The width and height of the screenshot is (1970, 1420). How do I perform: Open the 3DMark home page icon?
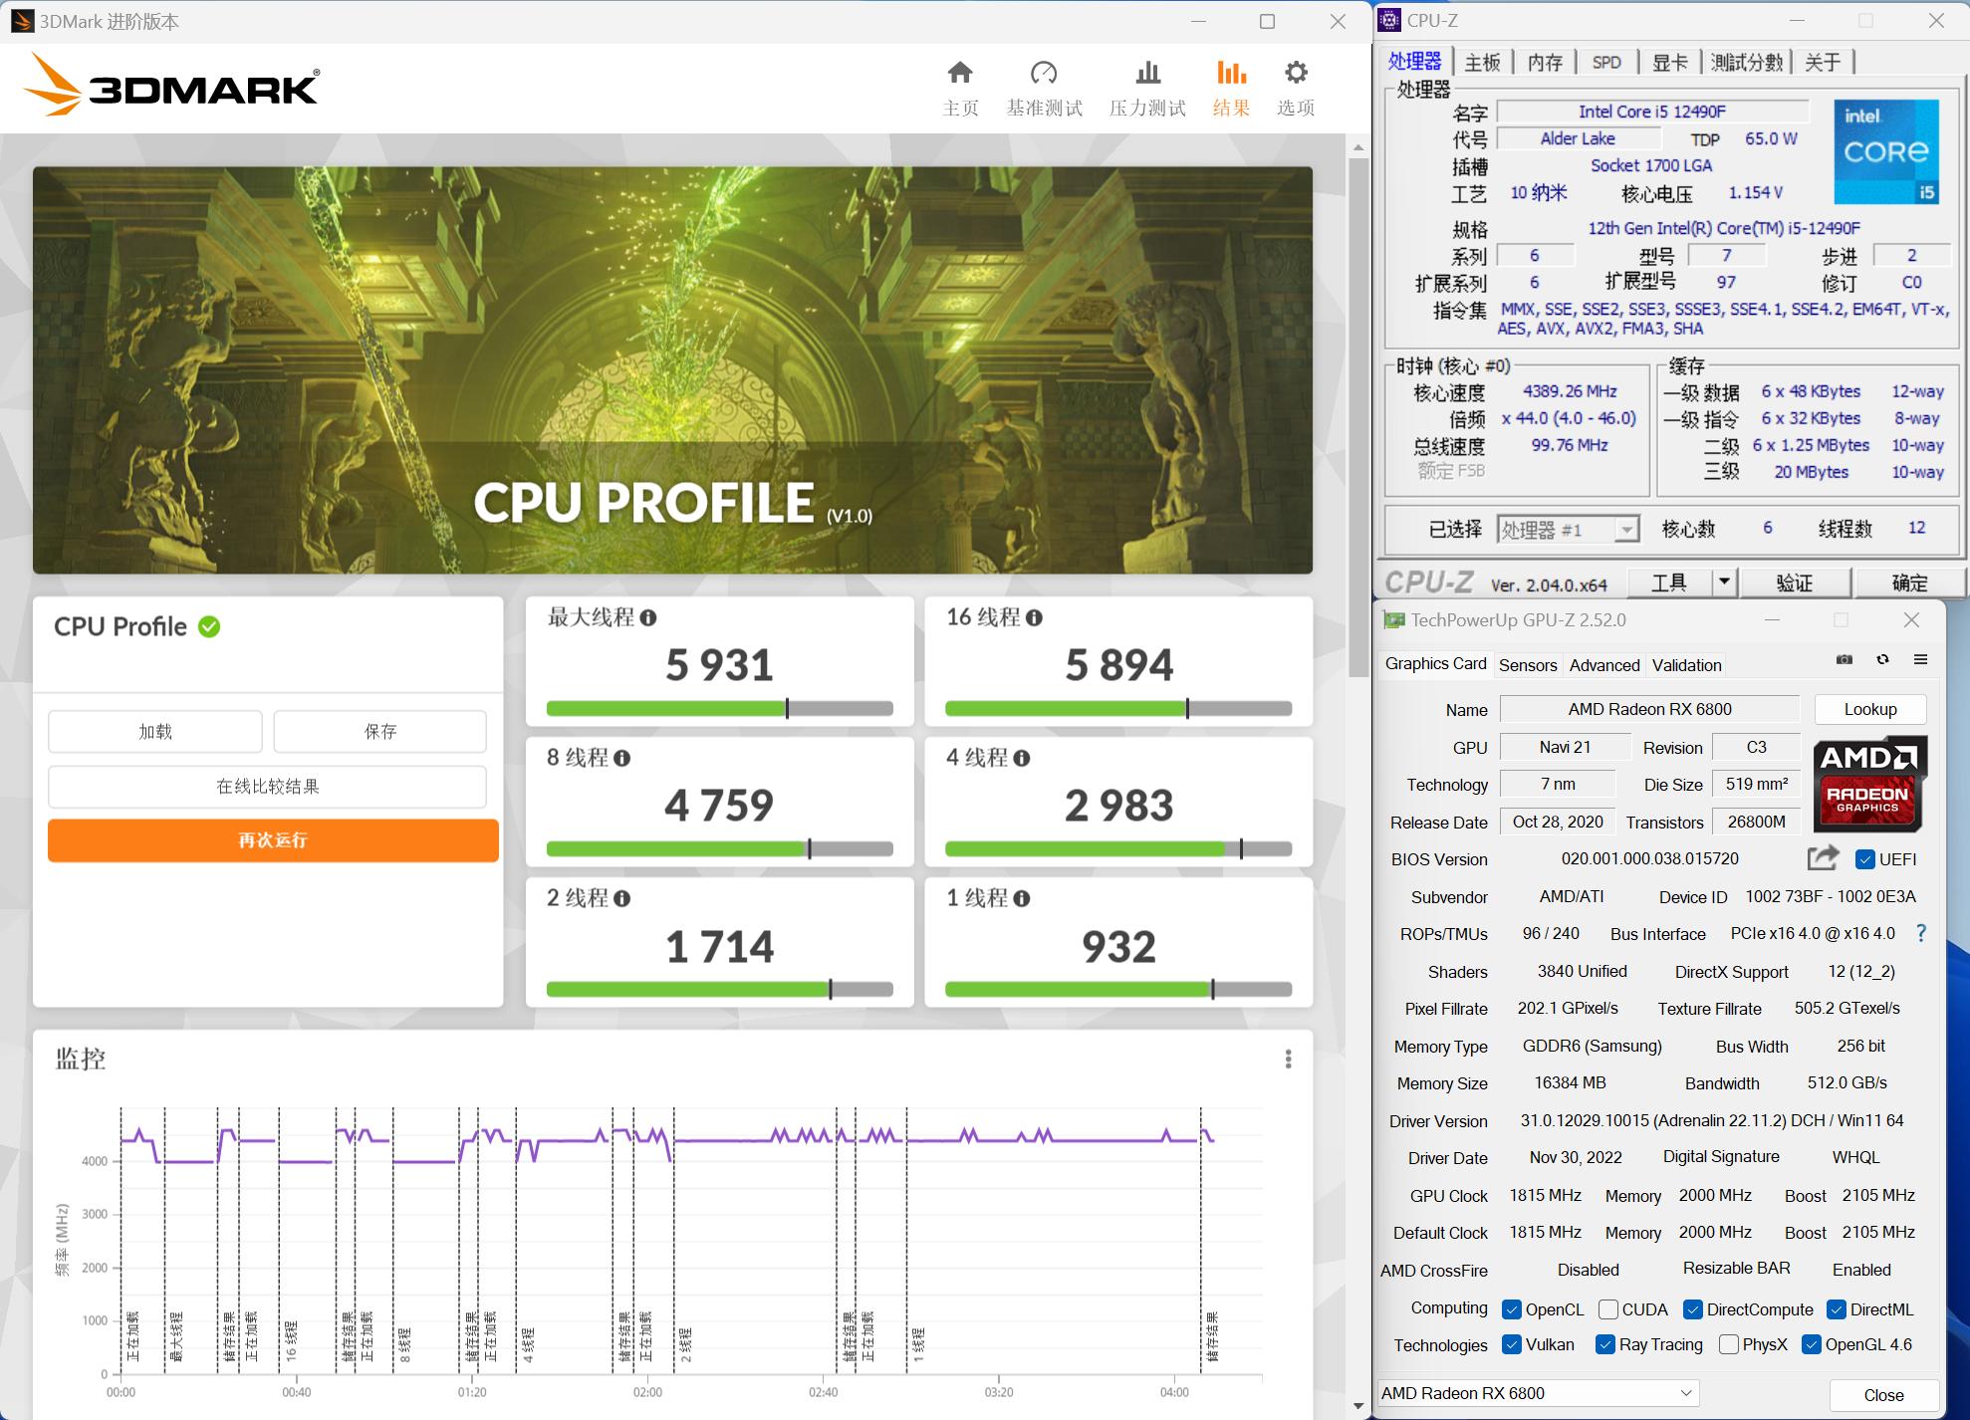960,74
